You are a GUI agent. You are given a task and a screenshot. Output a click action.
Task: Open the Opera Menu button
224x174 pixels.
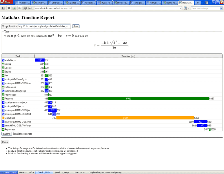(7, 2)
